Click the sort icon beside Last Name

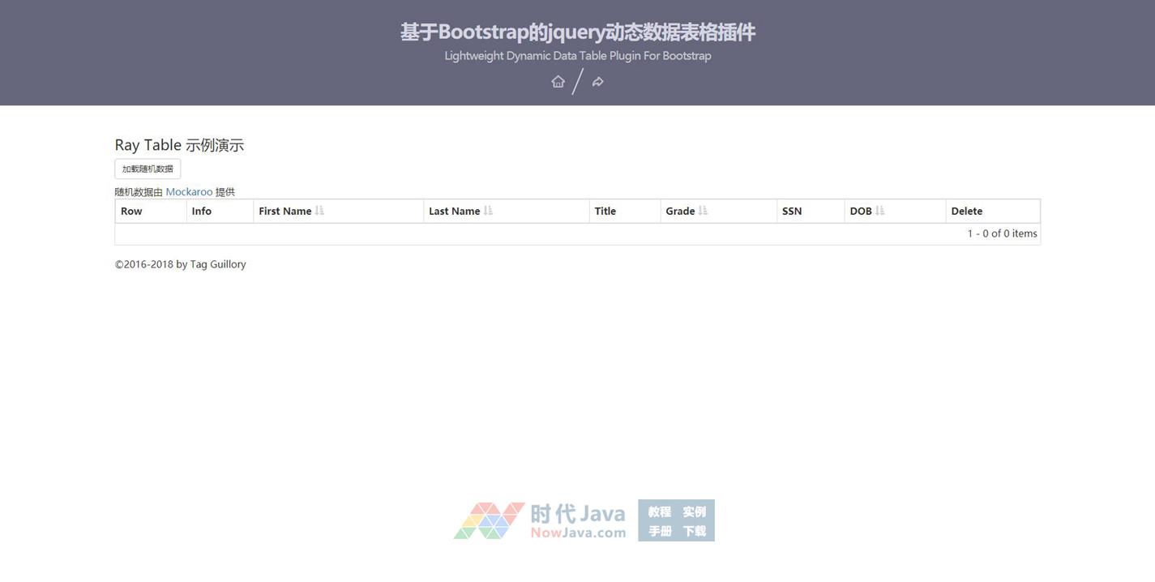click(x=488, y=211)
